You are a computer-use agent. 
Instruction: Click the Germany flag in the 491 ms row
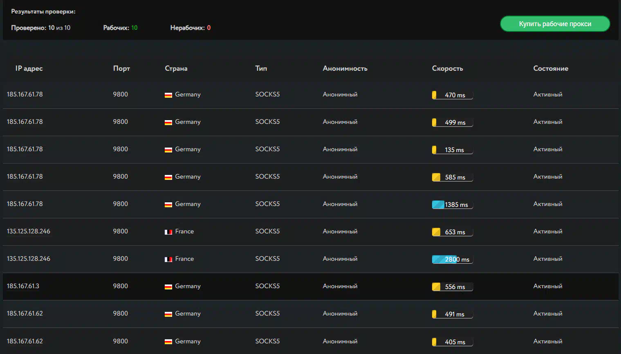[x=168, y=314]
